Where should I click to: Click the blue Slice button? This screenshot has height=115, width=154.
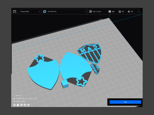click(x=125, y=102)
